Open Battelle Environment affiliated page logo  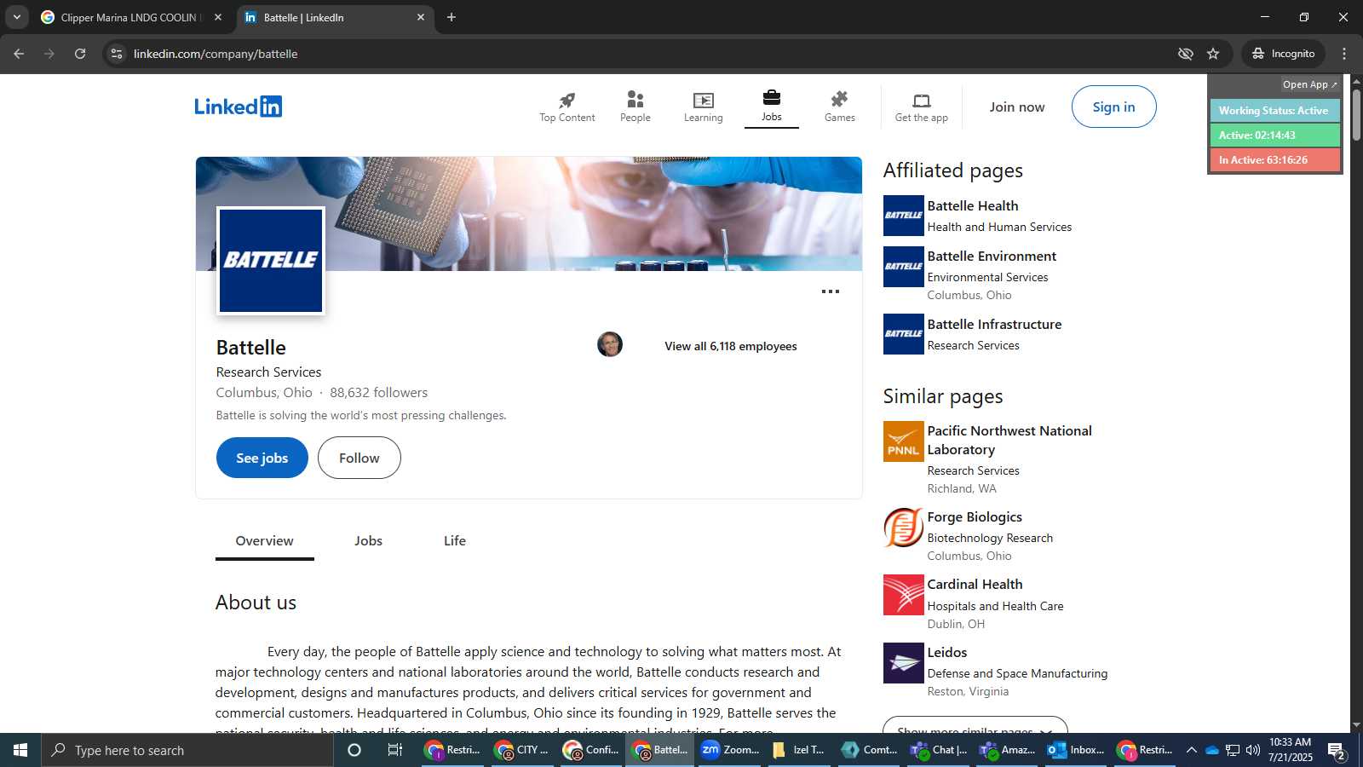(903, 267)
